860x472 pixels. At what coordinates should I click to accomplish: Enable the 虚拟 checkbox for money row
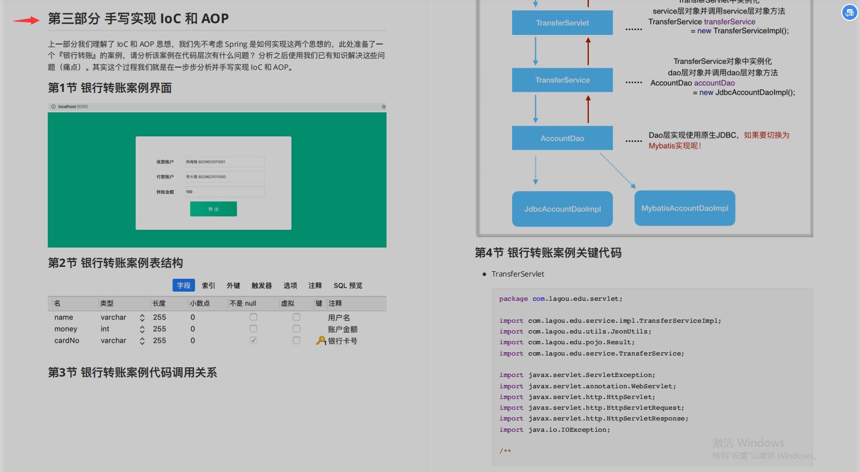(x=296, y=329)
